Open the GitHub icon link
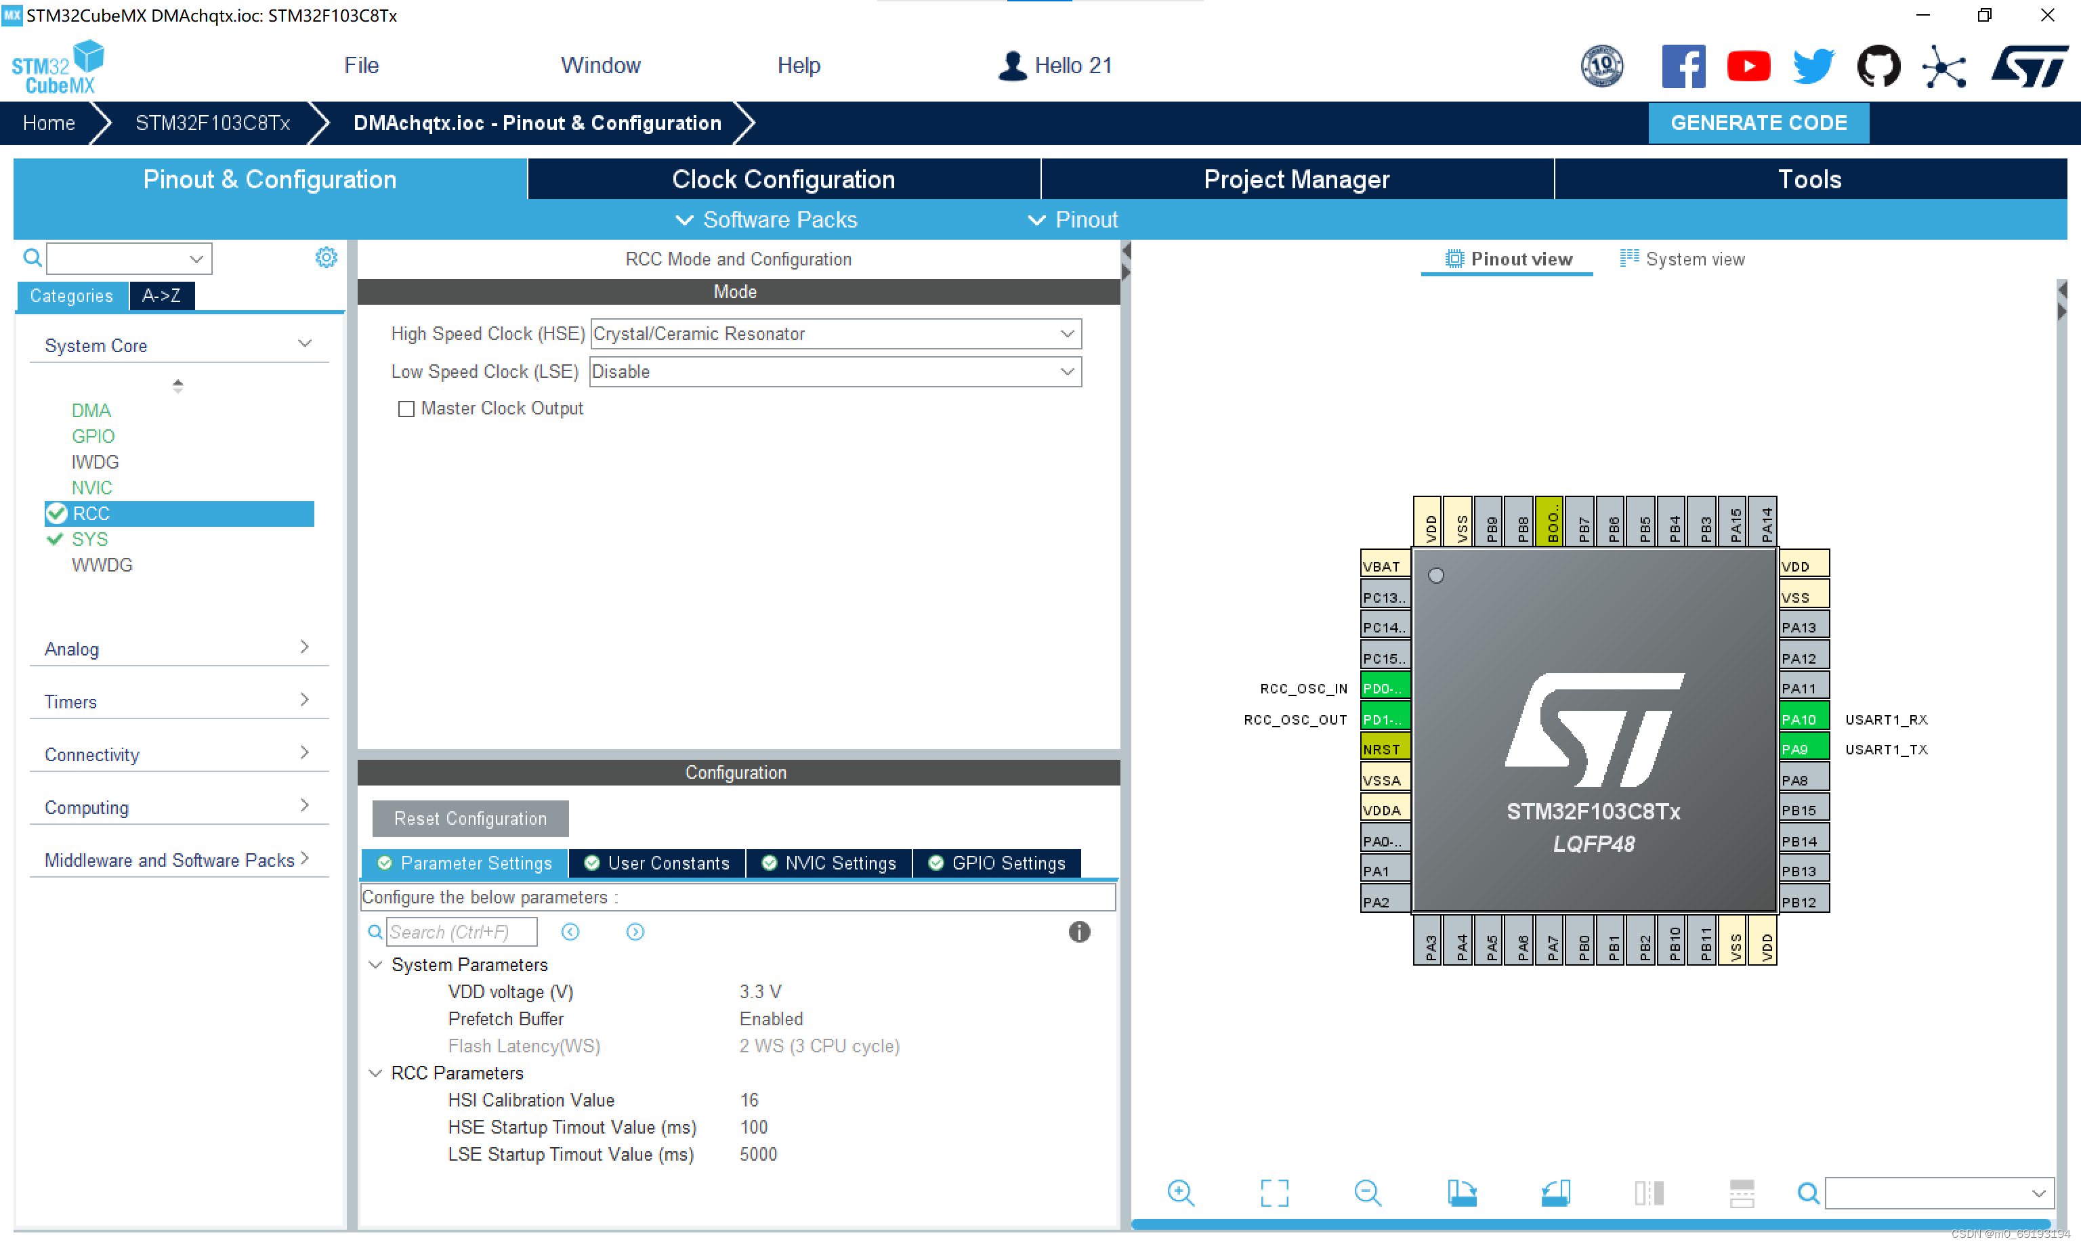This screenshot has height=1246, width=2081. [x=1878, y=66]
